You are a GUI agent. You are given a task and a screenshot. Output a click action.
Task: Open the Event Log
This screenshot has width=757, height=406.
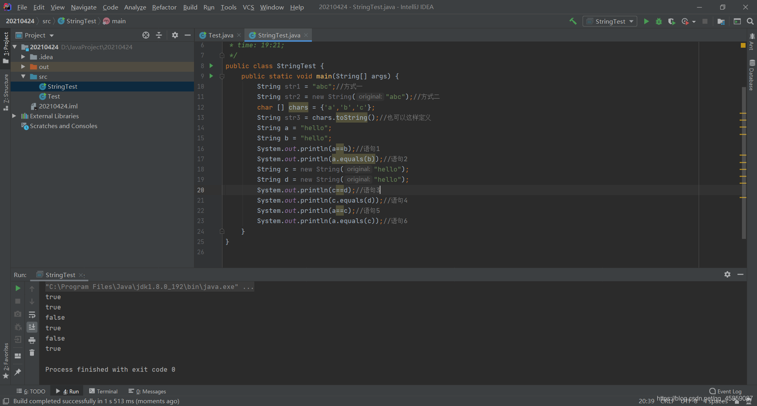(x=725, y=391)
